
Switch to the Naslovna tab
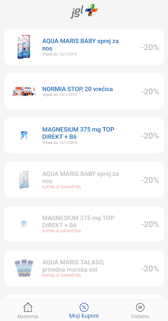coord(28,316)
